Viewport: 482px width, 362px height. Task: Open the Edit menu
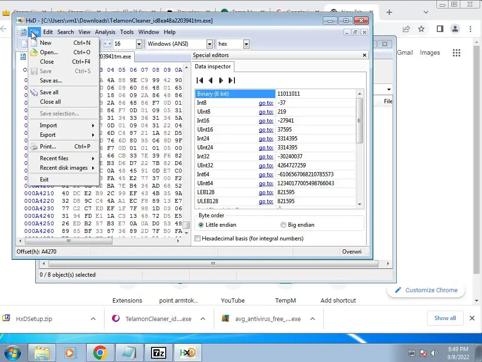(48, 32)
